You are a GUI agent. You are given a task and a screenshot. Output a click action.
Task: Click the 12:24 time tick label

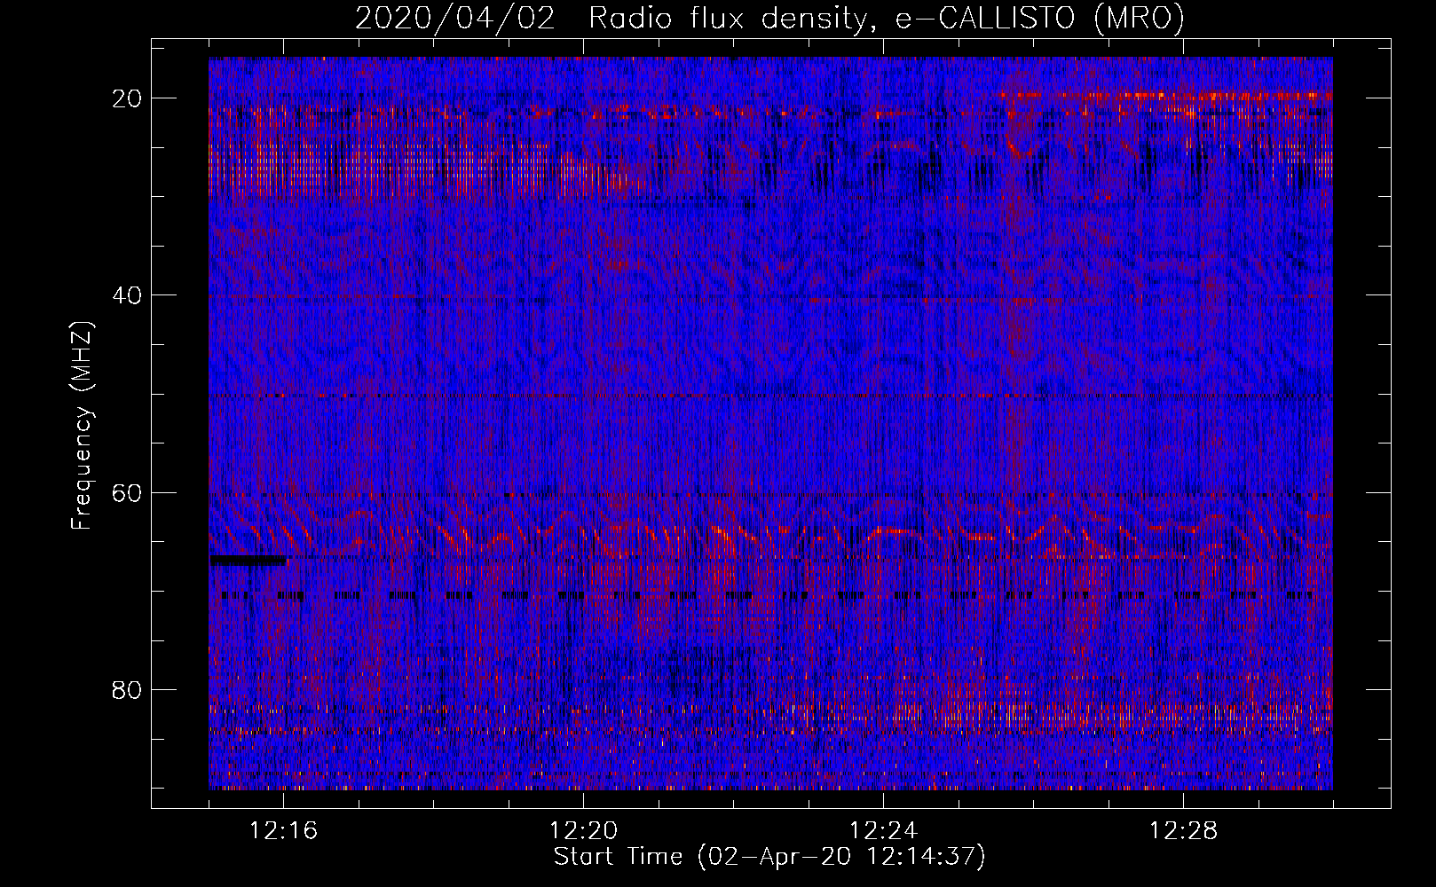(883, 831)
